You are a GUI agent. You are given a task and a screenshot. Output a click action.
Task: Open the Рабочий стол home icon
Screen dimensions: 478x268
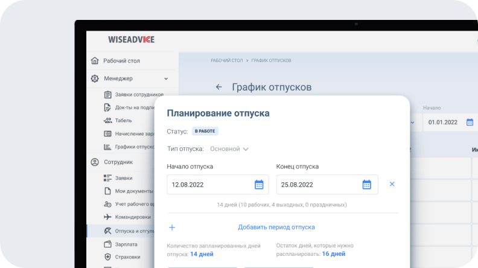[x=95, y=61]
